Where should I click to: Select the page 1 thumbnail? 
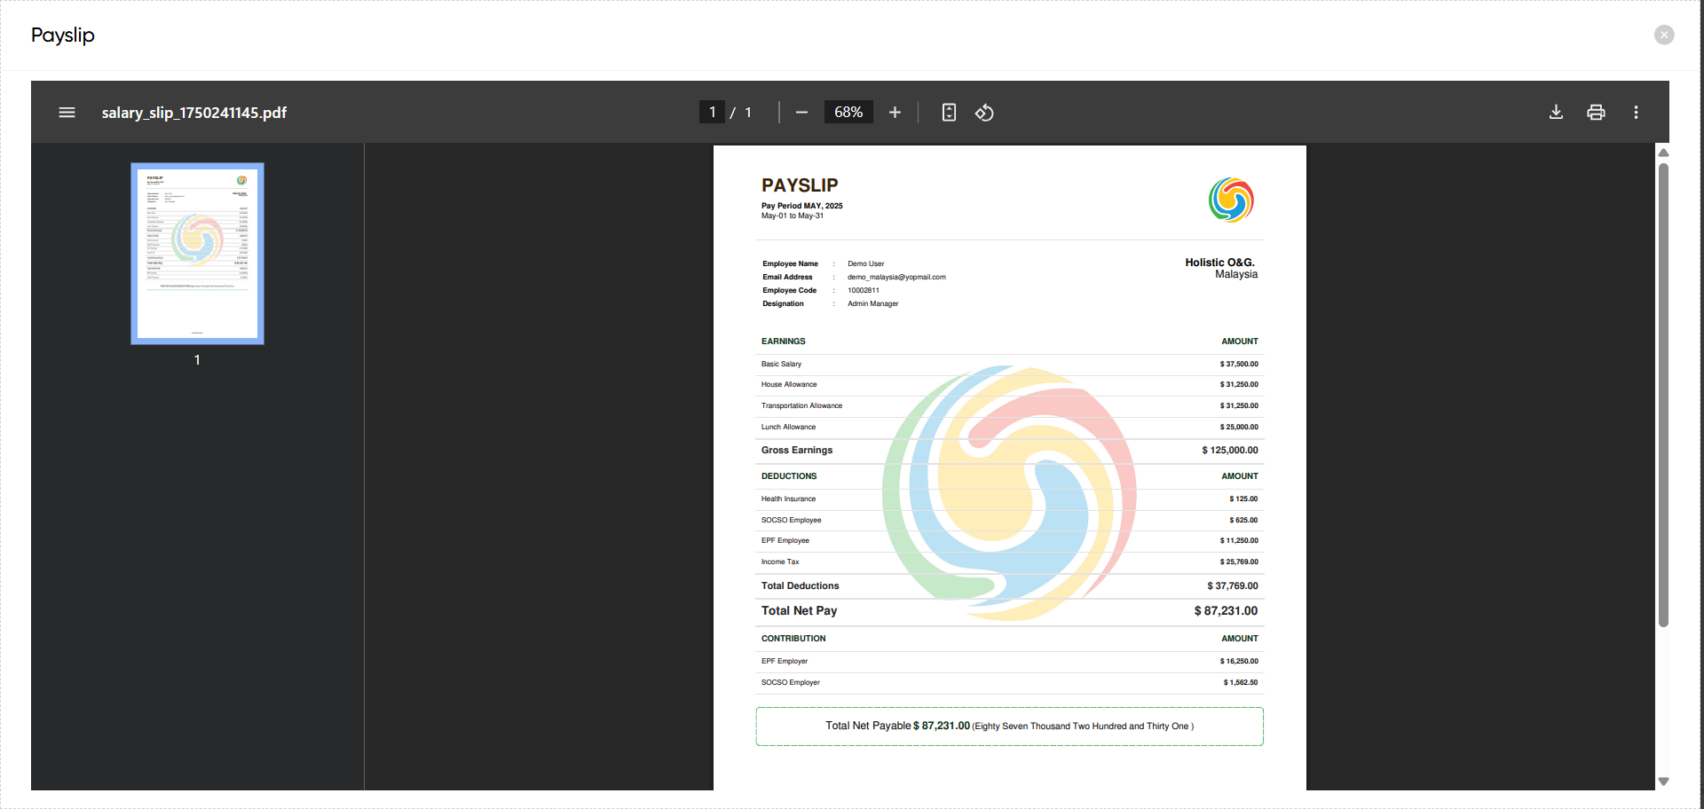(197, 253)
